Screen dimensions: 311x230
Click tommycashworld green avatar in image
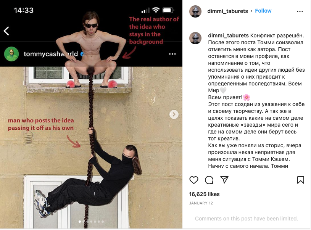click(x=11, y=54)
